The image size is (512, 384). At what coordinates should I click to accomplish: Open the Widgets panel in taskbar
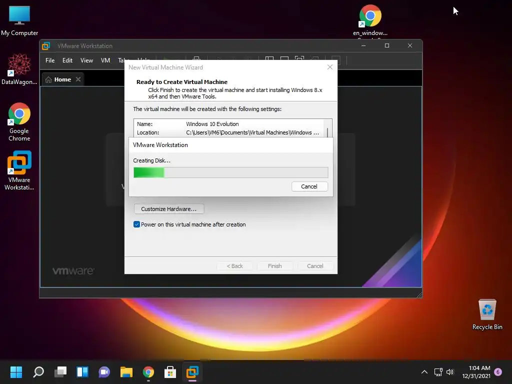[x=82, y=371]
